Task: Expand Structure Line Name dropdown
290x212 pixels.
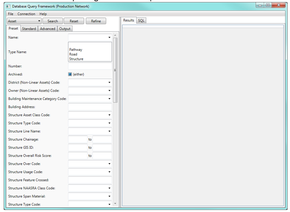Action: (x=90, y=131)
